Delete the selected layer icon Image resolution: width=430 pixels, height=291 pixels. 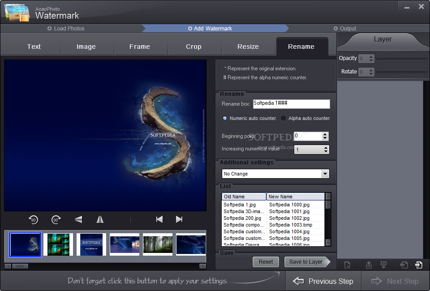pyautogui.click(x=348, y=265)
